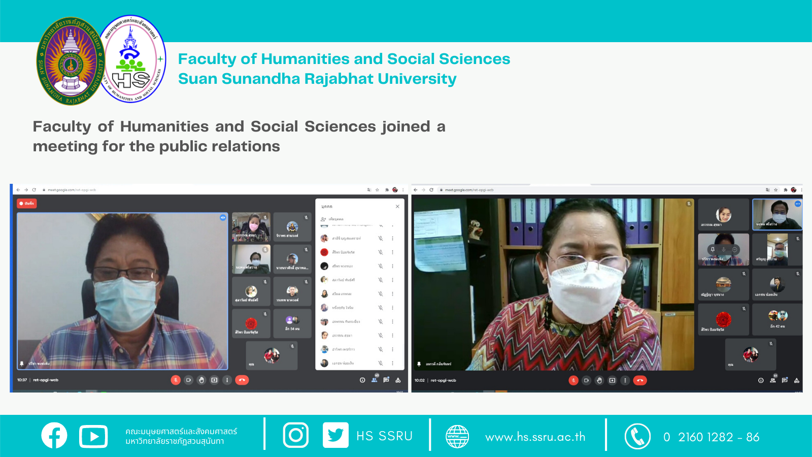
Task: Toggle the camera in the left Meet window
Action: click(x=189, y=380)
